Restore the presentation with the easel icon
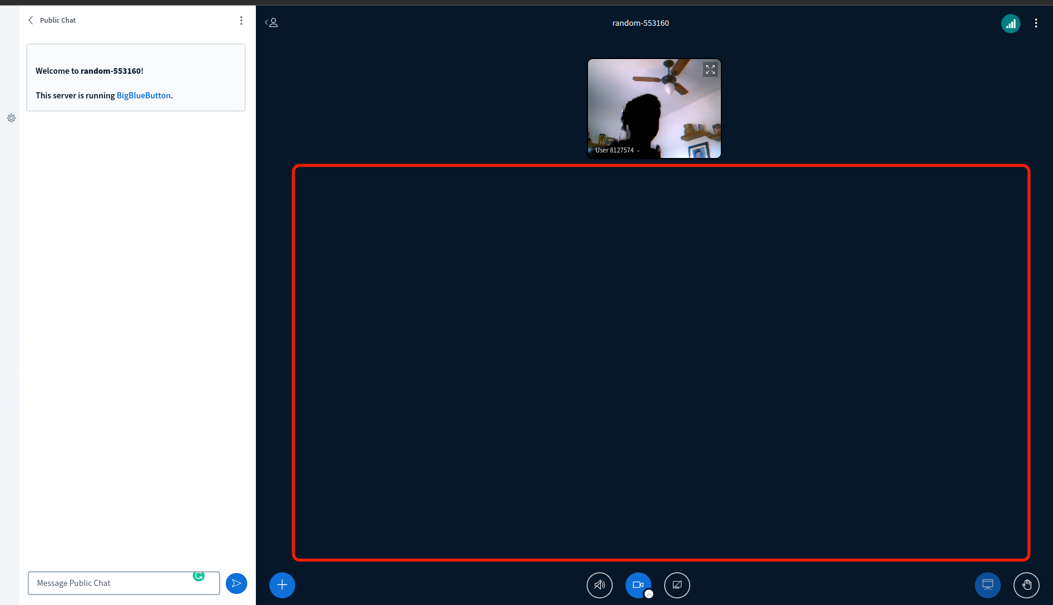1053x605 pixels. [987, 585]
